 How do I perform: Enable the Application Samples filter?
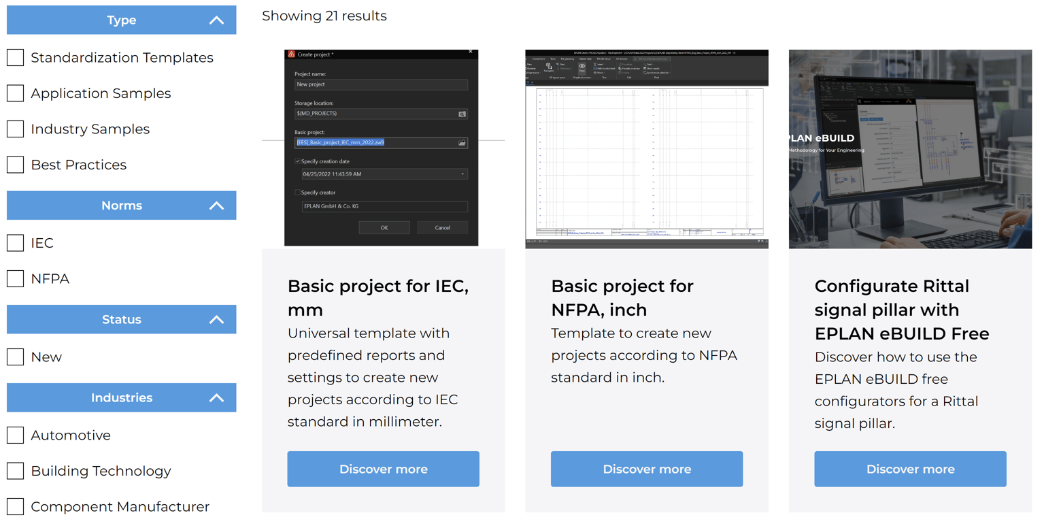point(16,93)
